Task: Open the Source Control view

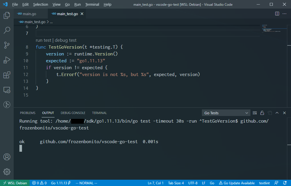Action: point(6,45)
